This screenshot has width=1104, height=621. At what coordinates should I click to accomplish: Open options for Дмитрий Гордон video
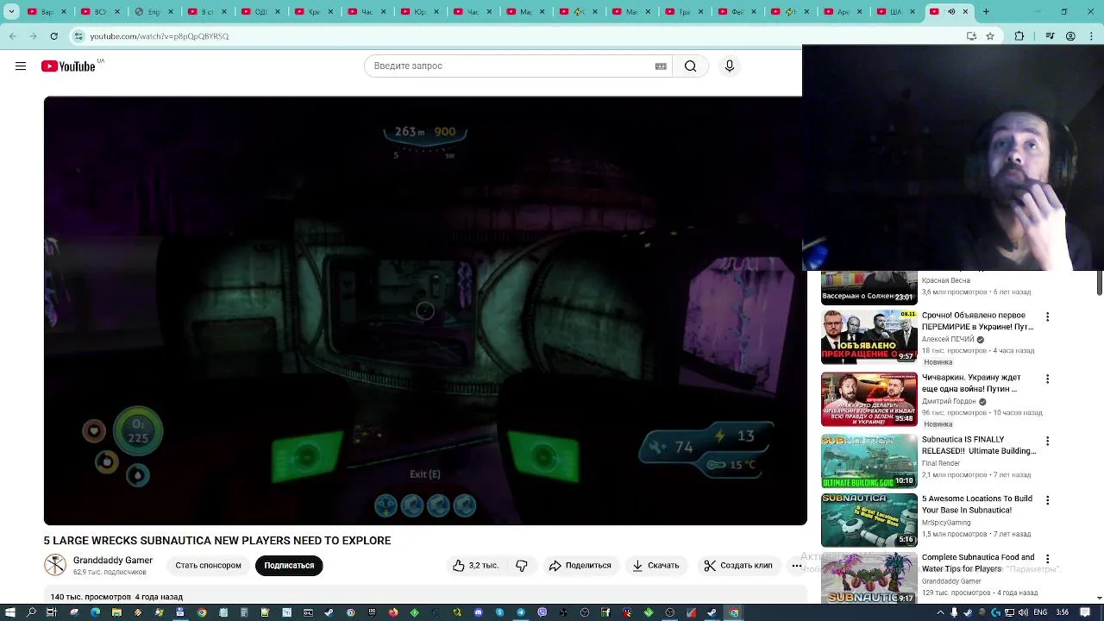(1047, 379)
